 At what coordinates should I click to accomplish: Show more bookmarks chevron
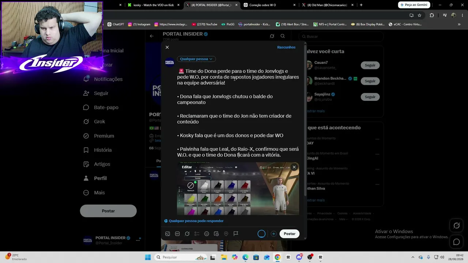[459, 24]
